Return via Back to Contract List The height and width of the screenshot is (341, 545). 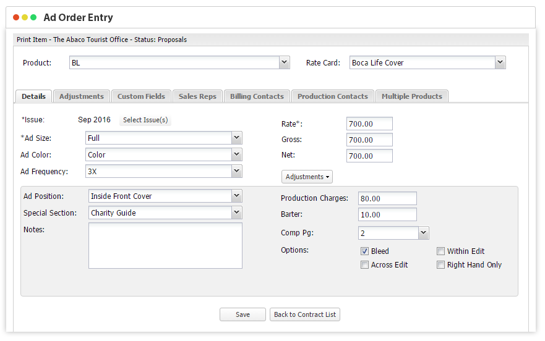pyautogui.click(x=305, y=314)
